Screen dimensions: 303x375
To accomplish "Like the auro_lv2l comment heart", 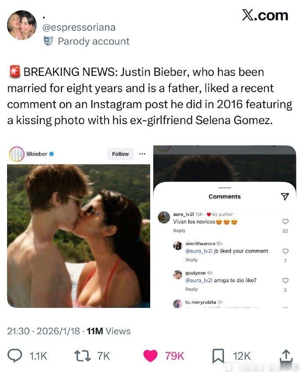I will [285, 221].
